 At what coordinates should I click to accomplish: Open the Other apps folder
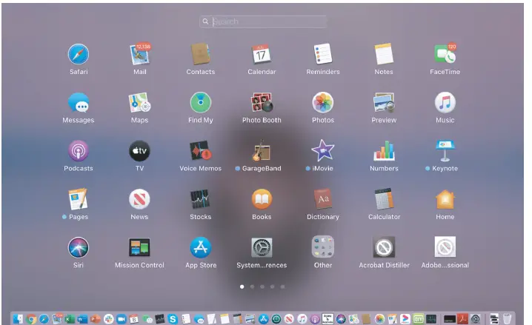(322, 247)
